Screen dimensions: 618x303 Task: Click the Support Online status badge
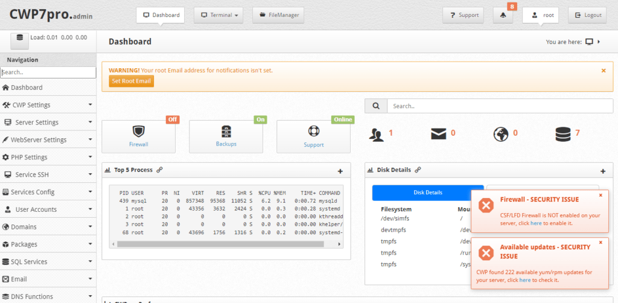click(343, 120)
